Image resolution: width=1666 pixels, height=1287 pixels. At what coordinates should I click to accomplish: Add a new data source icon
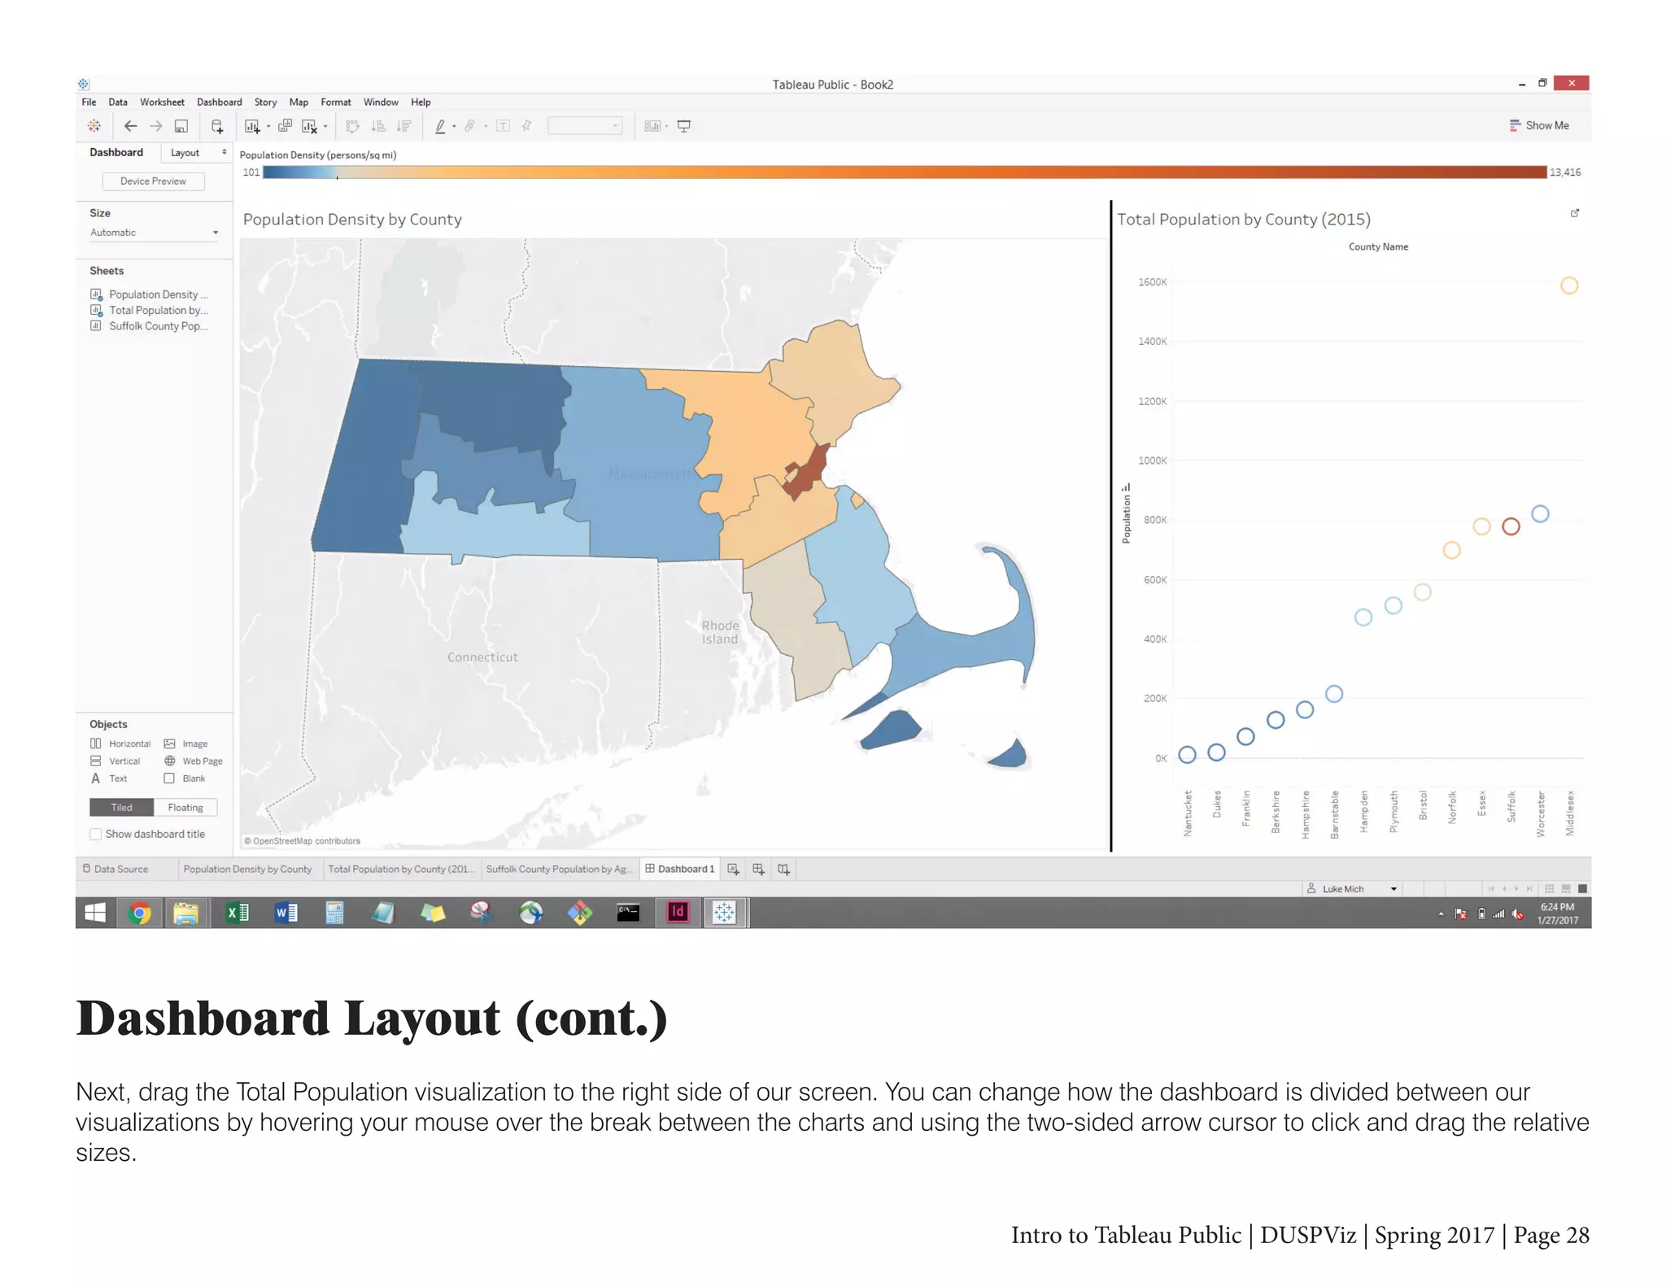click(x=217, y=126)
